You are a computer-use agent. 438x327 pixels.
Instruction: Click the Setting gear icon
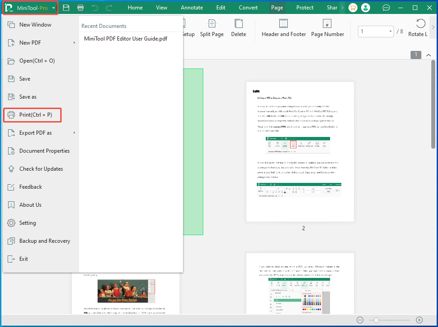(11, 223)
